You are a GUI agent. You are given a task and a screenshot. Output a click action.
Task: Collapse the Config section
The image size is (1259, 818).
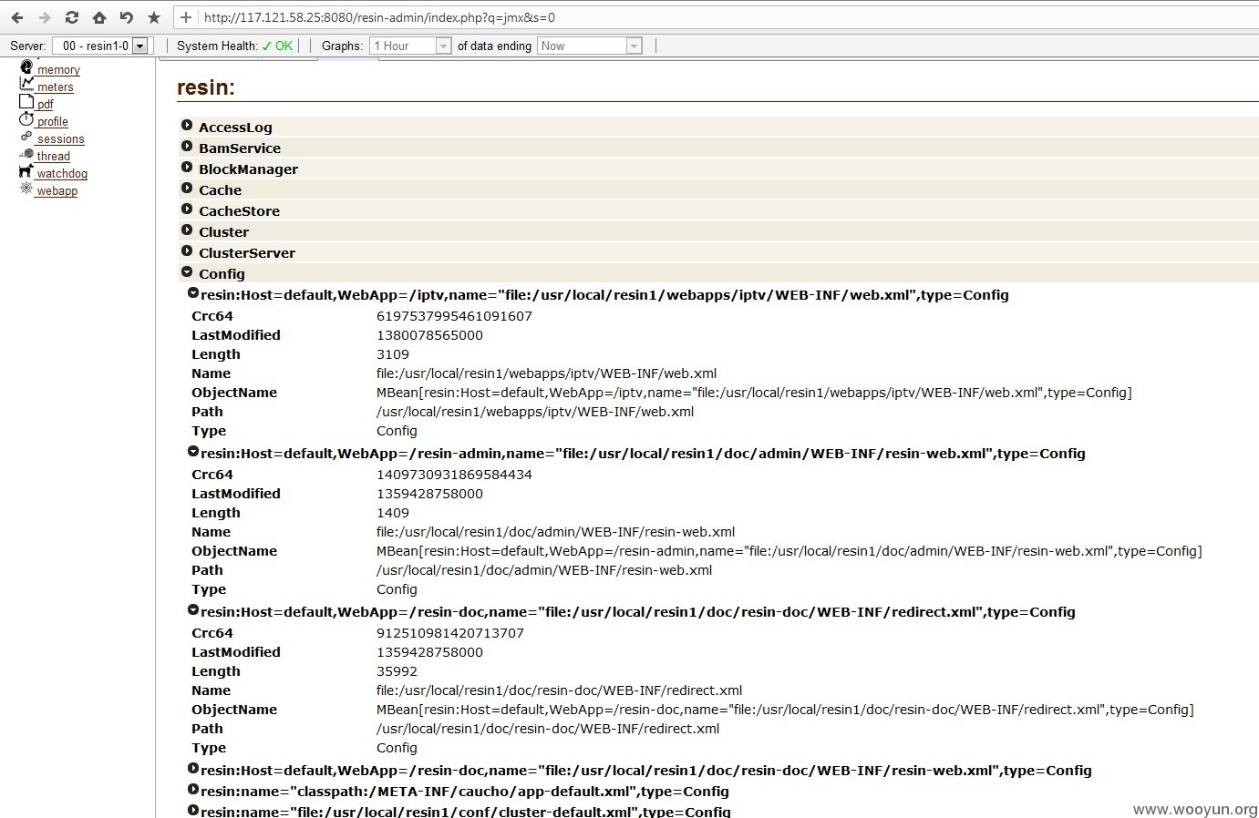(x=187, y=272)
